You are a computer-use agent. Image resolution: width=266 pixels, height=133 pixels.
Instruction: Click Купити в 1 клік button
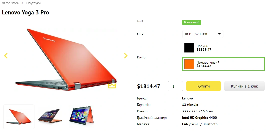244,86
